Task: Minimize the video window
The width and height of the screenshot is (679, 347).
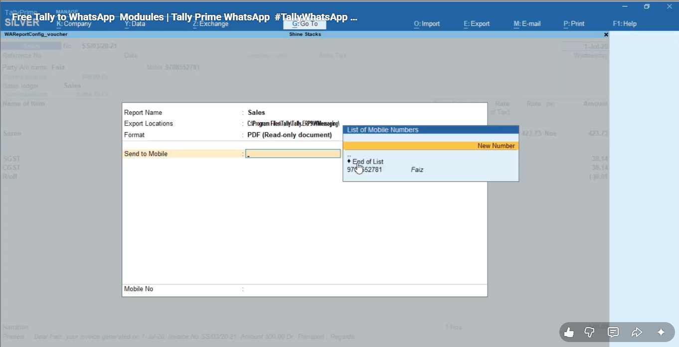Action: pos(625,6)
